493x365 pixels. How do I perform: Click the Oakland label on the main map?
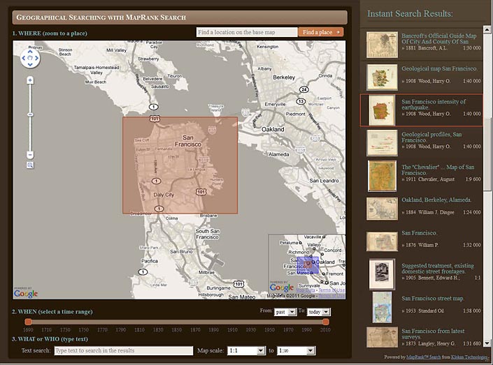click(x=273, y=129)
